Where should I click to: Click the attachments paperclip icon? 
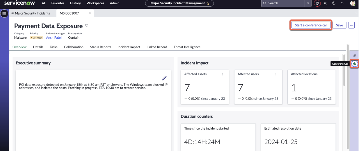tap(354, 56)
